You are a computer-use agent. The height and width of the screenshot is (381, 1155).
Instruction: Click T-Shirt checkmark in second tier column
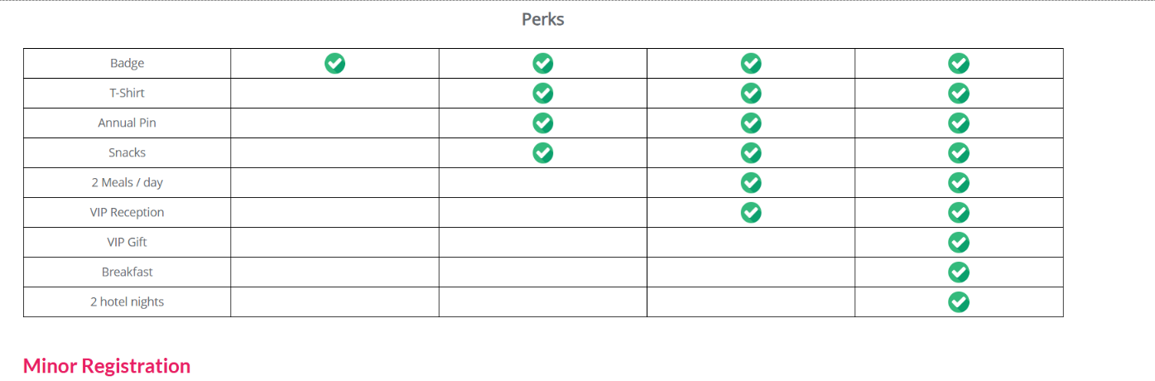[542, 93]
